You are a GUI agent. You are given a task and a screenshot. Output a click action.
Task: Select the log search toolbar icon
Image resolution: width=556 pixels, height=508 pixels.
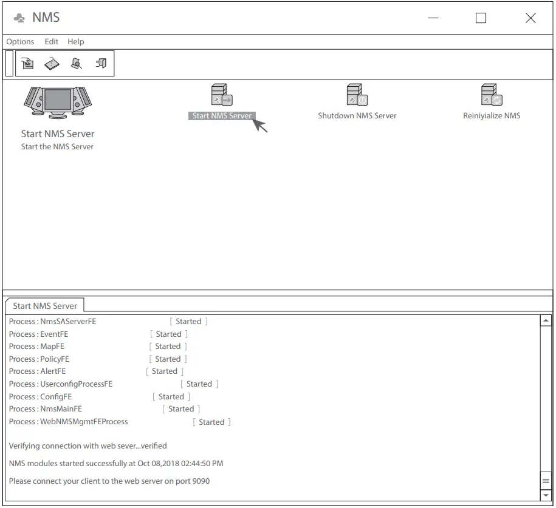(x=76, y=63)
